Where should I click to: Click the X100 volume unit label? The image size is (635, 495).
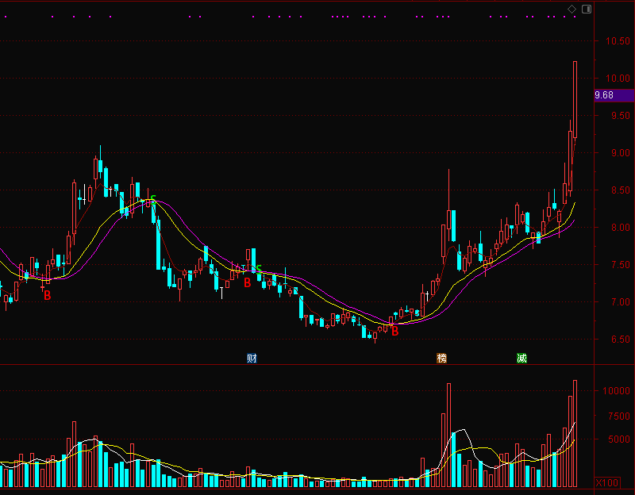pyautogui.click(x=607, y=482)
